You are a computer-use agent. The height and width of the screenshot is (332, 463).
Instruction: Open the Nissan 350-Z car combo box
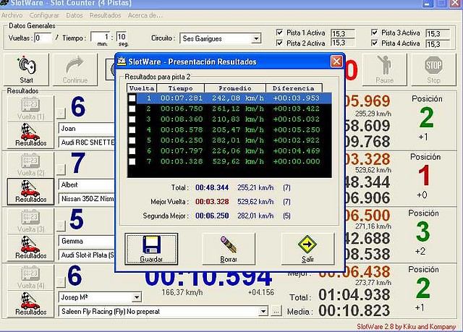coord(87,199)
